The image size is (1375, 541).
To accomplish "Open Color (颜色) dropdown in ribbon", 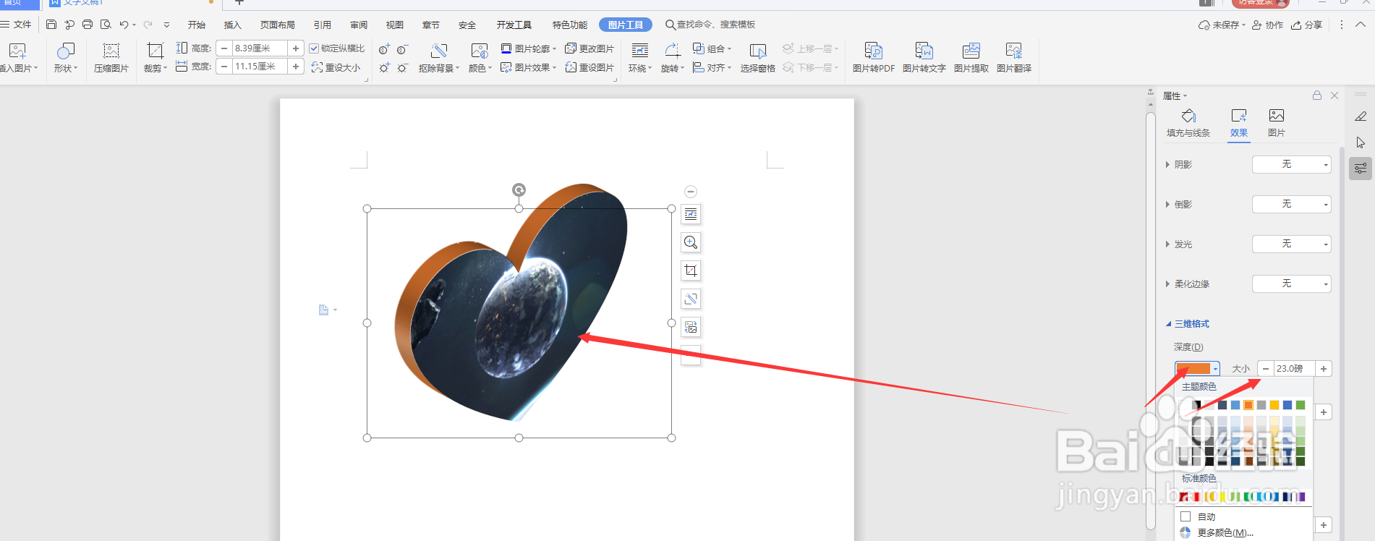I will [x=480, y=69].
